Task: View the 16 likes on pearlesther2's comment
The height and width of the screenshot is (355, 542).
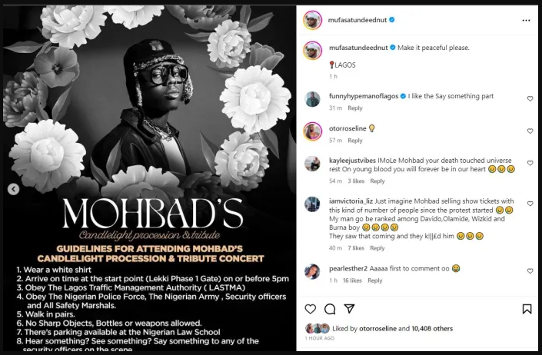Action: tap(351, 280)
